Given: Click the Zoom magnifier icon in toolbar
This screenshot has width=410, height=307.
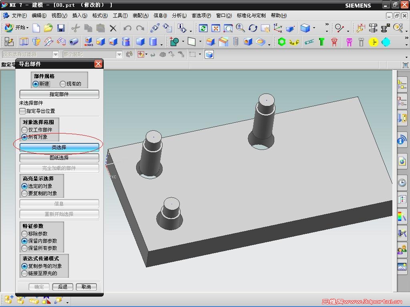Looking at the screenshot, I should pyautogui.click(x=240, y=28).
